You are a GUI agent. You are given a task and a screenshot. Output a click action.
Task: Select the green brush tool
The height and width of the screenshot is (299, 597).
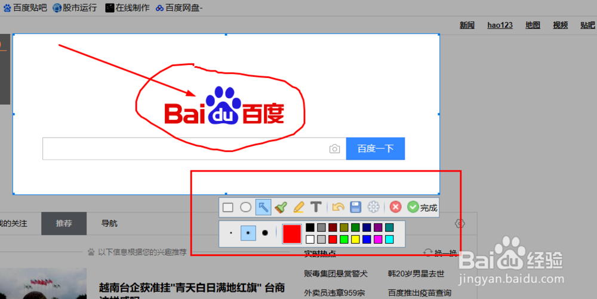pyautogui.click(x=281, y=207)
